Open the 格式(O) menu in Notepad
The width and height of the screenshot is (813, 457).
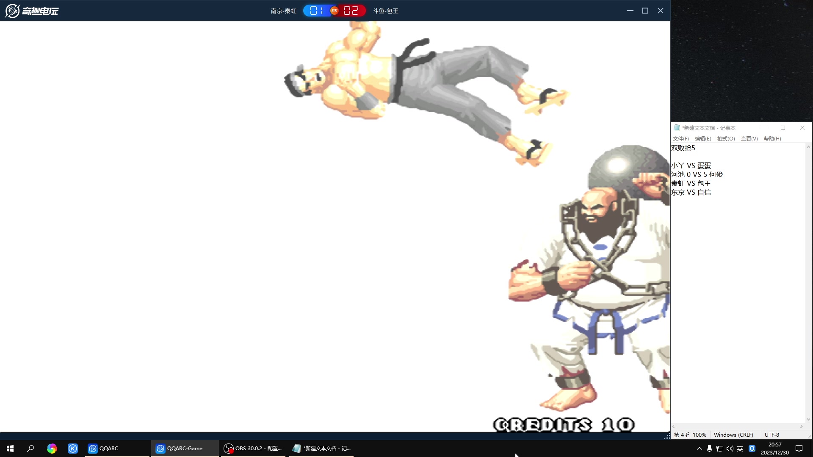(x=726, y=139)
